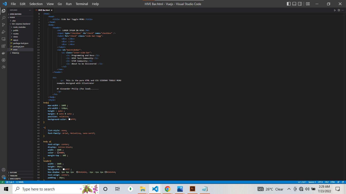Click Minify in the status bar
Image resolution: width=346 pixels, height=194 pixels.
[20, 182]
